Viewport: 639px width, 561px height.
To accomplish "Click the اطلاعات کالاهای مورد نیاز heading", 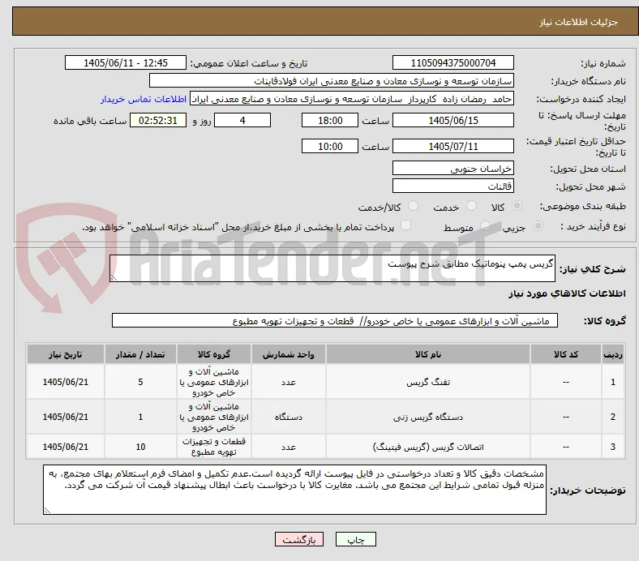I will [567, 293].
